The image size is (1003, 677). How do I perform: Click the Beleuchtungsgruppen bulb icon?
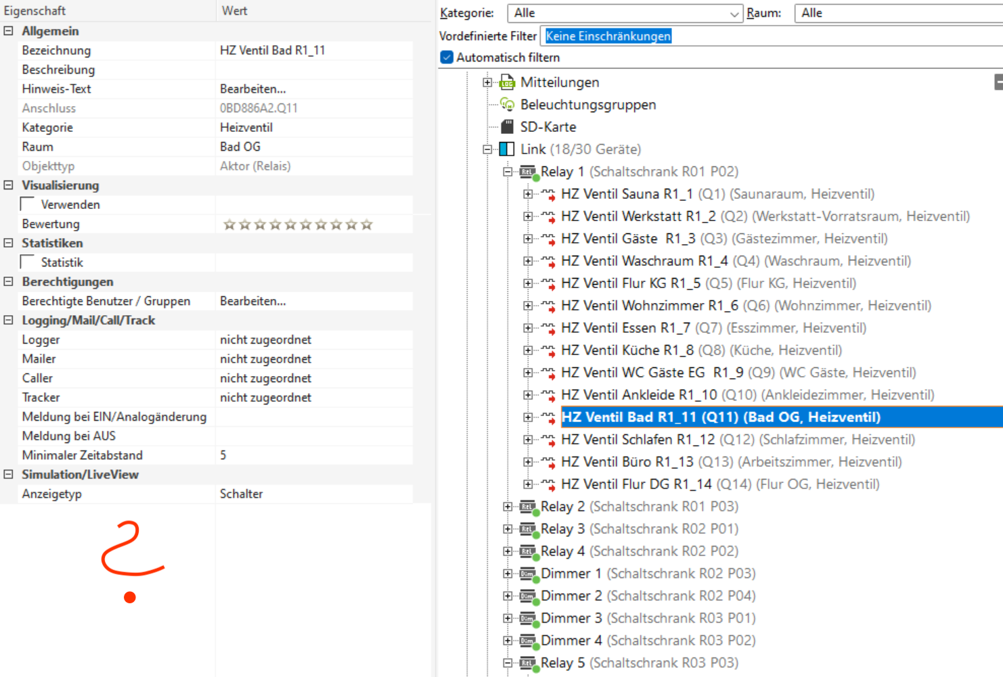(x=507, y=105)
